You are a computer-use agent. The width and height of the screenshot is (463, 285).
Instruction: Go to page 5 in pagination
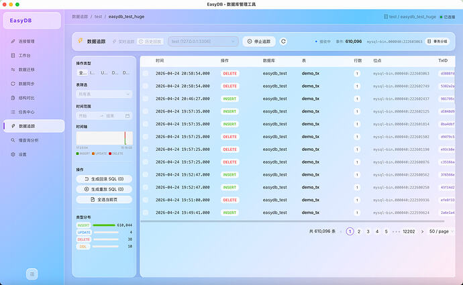click(x=386, y=231)
